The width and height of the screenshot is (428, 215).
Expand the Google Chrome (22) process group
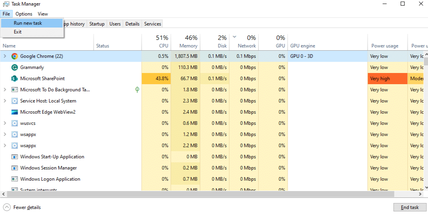coord(5,56)
